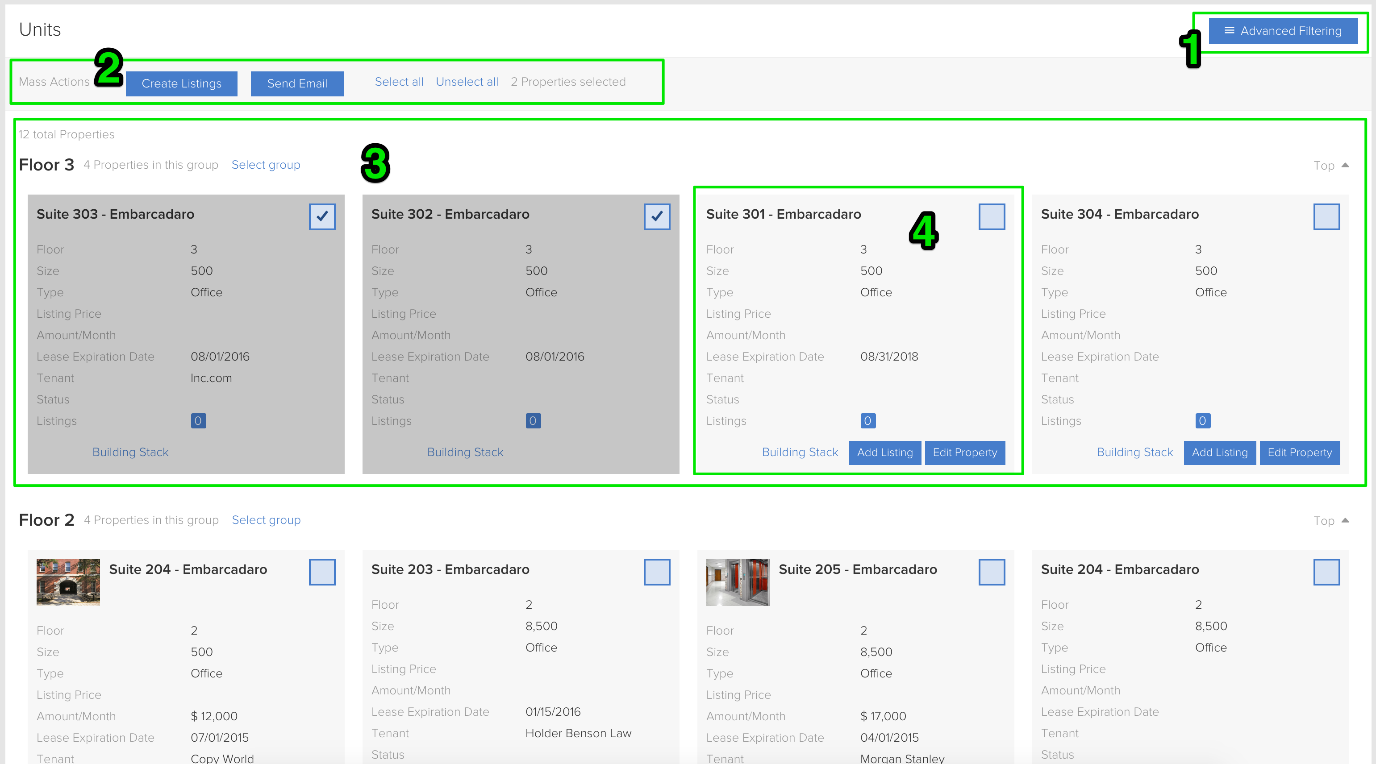This screenshot has width=1376, height=764.
Task: Select group for Floor 2
Action: (266, 519)
